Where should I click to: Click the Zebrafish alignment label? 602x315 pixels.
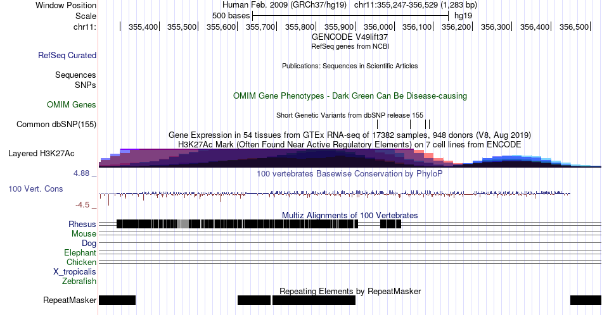pos(79,281)
